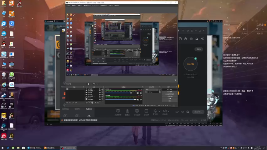
Task: Toggle studio mode button in OBS controls
Action: pyautogui.click(x=170, y=96)
